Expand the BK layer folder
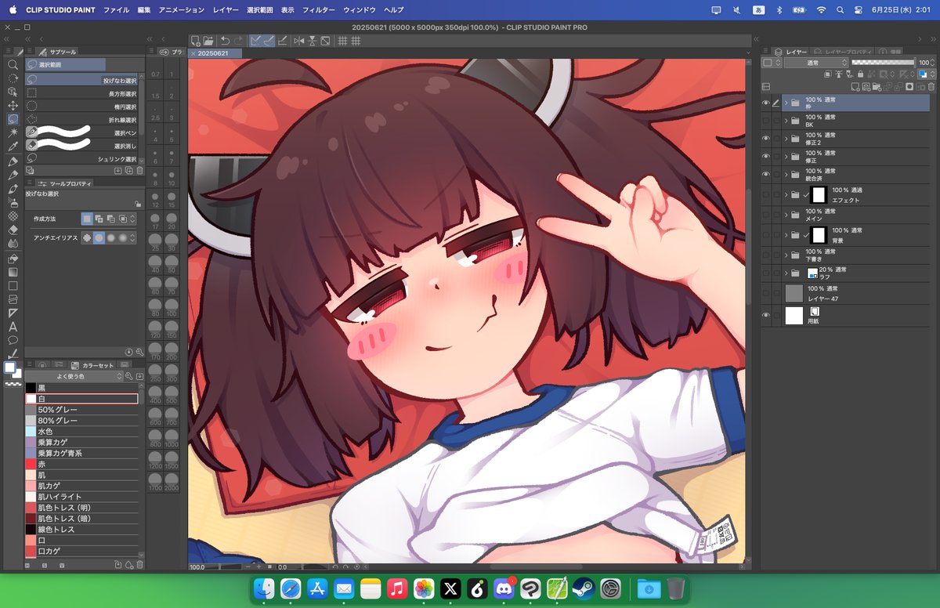 pyautogui.click(x=786, y=121)
